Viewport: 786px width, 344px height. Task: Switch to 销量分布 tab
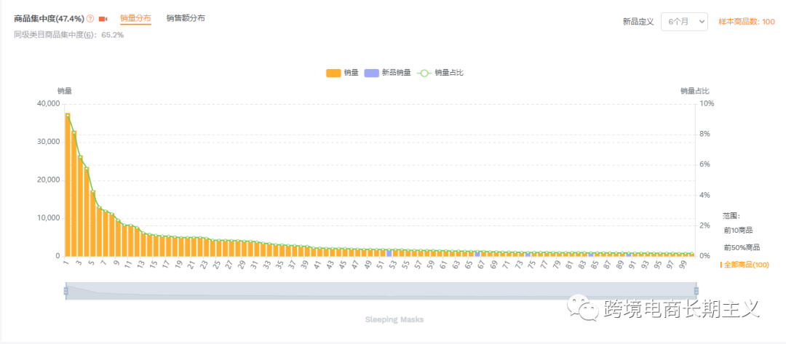(135, 18)
